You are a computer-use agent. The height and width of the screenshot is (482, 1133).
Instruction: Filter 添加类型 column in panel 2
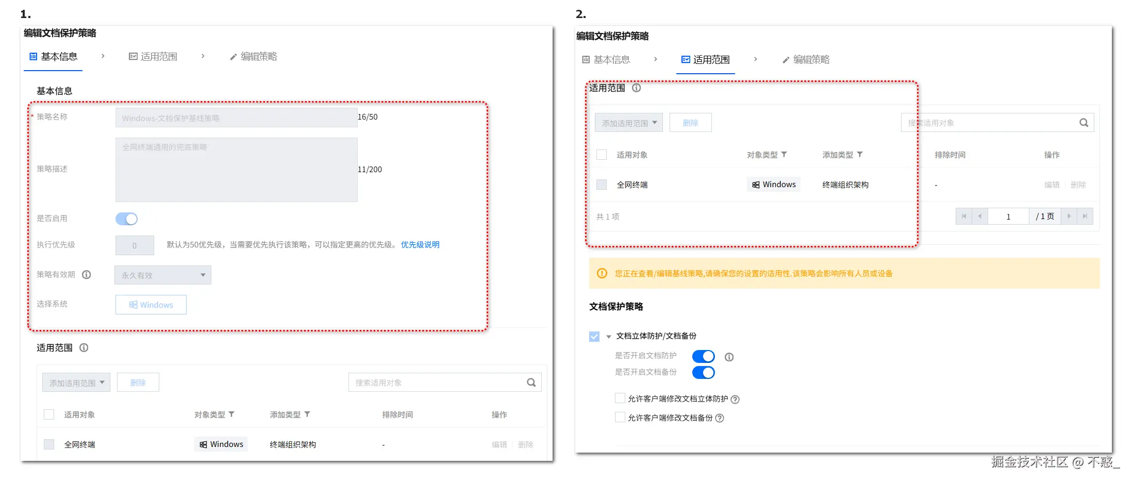(x=860, y=155)
